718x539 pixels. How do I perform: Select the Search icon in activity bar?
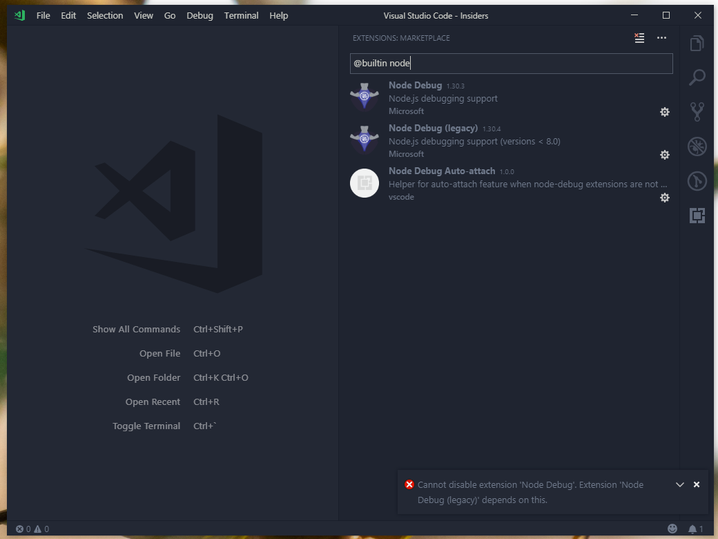[697, 77]
